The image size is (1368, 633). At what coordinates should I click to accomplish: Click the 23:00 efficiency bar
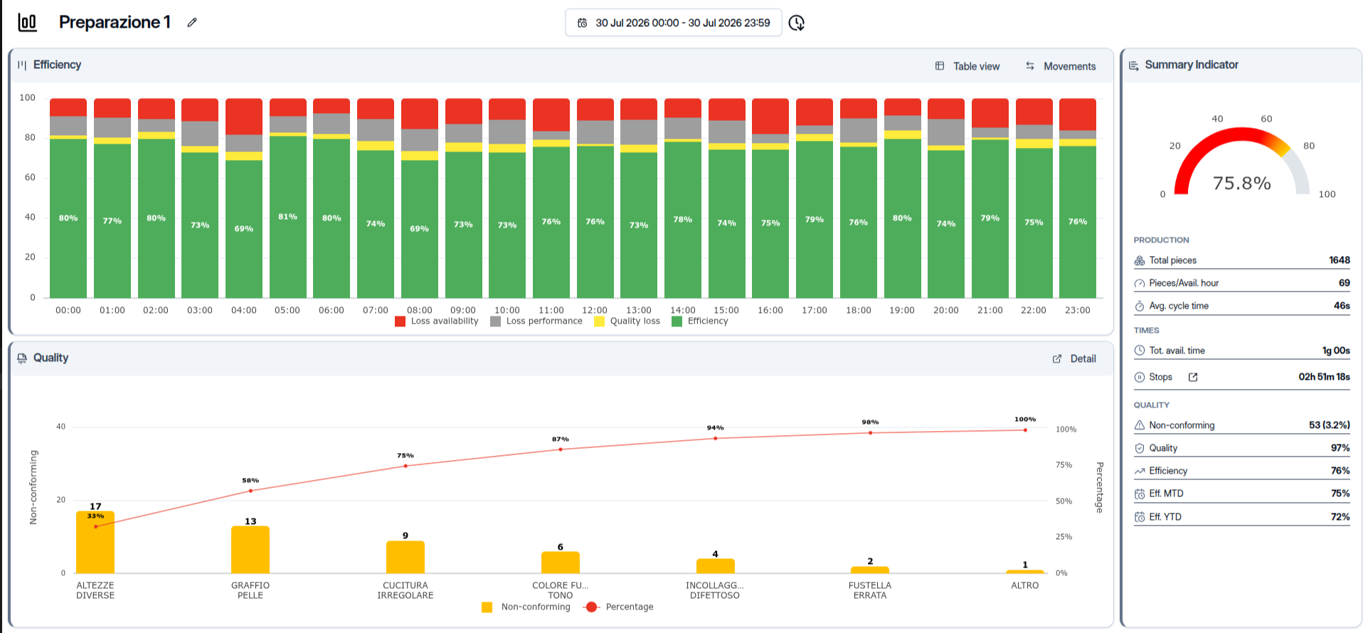click(x=1078, y=222)
